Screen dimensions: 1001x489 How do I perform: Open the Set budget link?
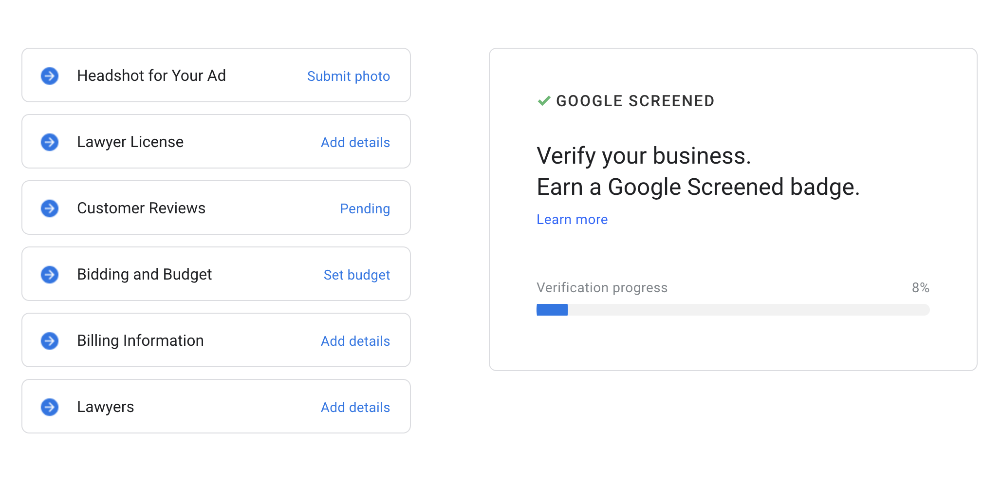coord(357,275)
